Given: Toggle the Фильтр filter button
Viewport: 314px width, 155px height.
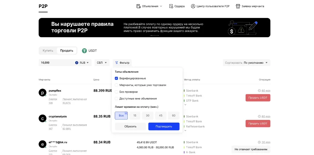Looking at the screenshot, I should (x=122, y=63).
